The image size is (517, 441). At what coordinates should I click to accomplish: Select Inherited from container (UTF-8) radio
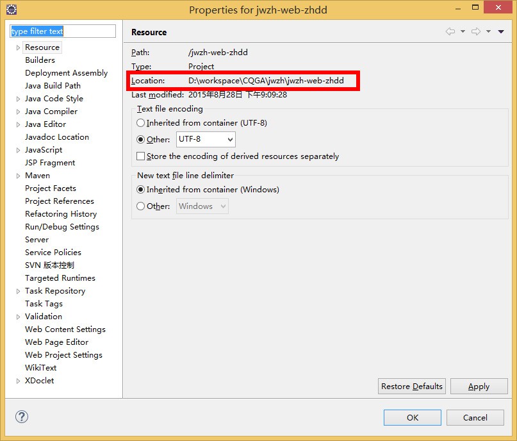click(x=140, y=123)
